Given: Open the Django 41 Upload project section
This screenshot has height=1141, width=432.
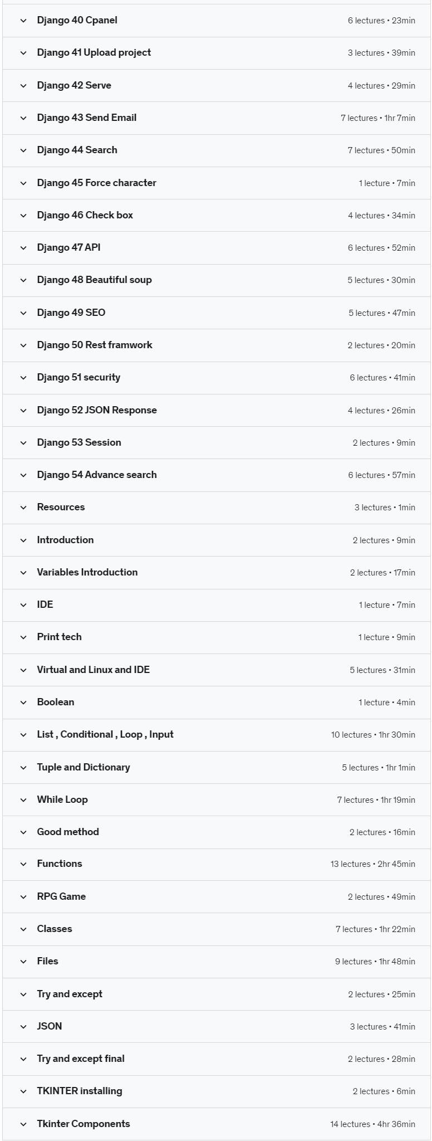Looking at the screenshot, I should (94, 52).
